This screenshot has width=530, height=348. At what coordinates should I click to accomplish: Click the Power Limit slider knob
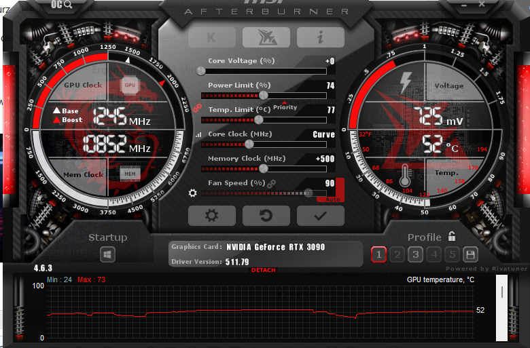264,95
